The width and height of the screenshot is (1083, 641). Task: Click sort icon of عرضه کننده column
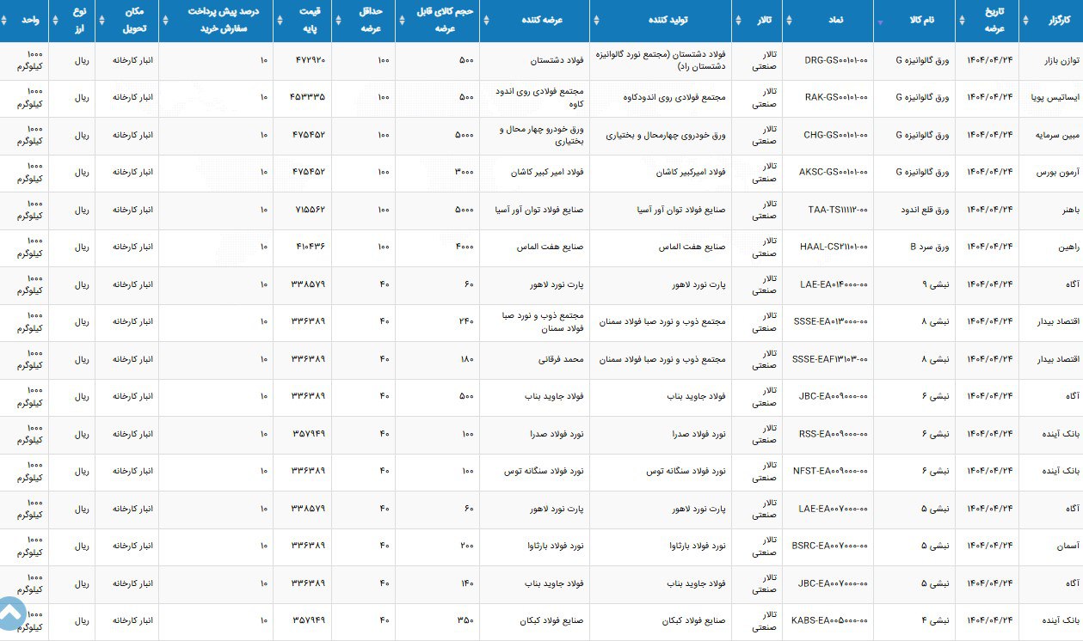pyautogui.click(x=486, y=21)
